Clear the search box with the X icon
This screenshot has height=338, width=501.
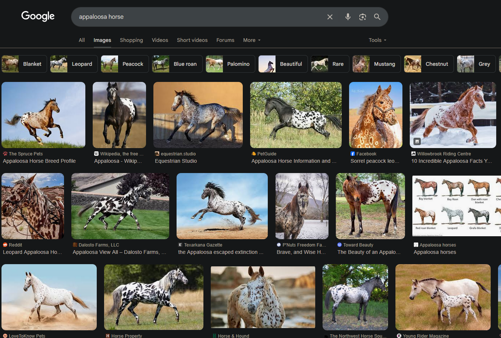(x=330, y=17)
